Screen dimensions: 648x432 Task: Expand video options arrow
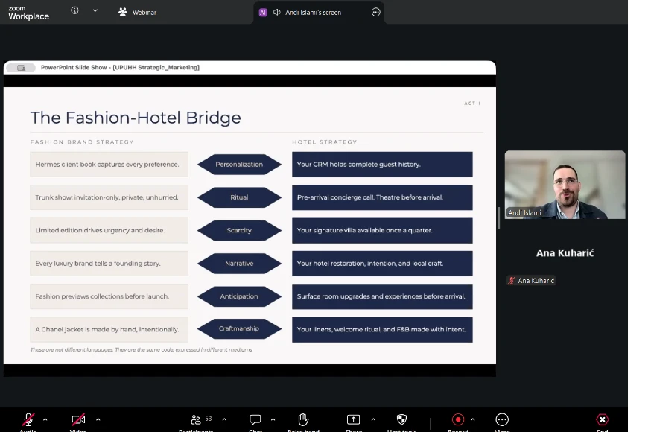[98, 419]
